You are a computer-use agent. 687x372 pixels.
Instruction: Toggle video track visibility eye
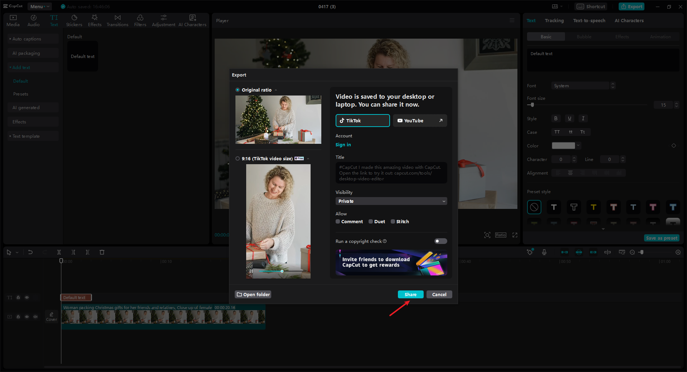pyautogui.click(x=27, y=317)
